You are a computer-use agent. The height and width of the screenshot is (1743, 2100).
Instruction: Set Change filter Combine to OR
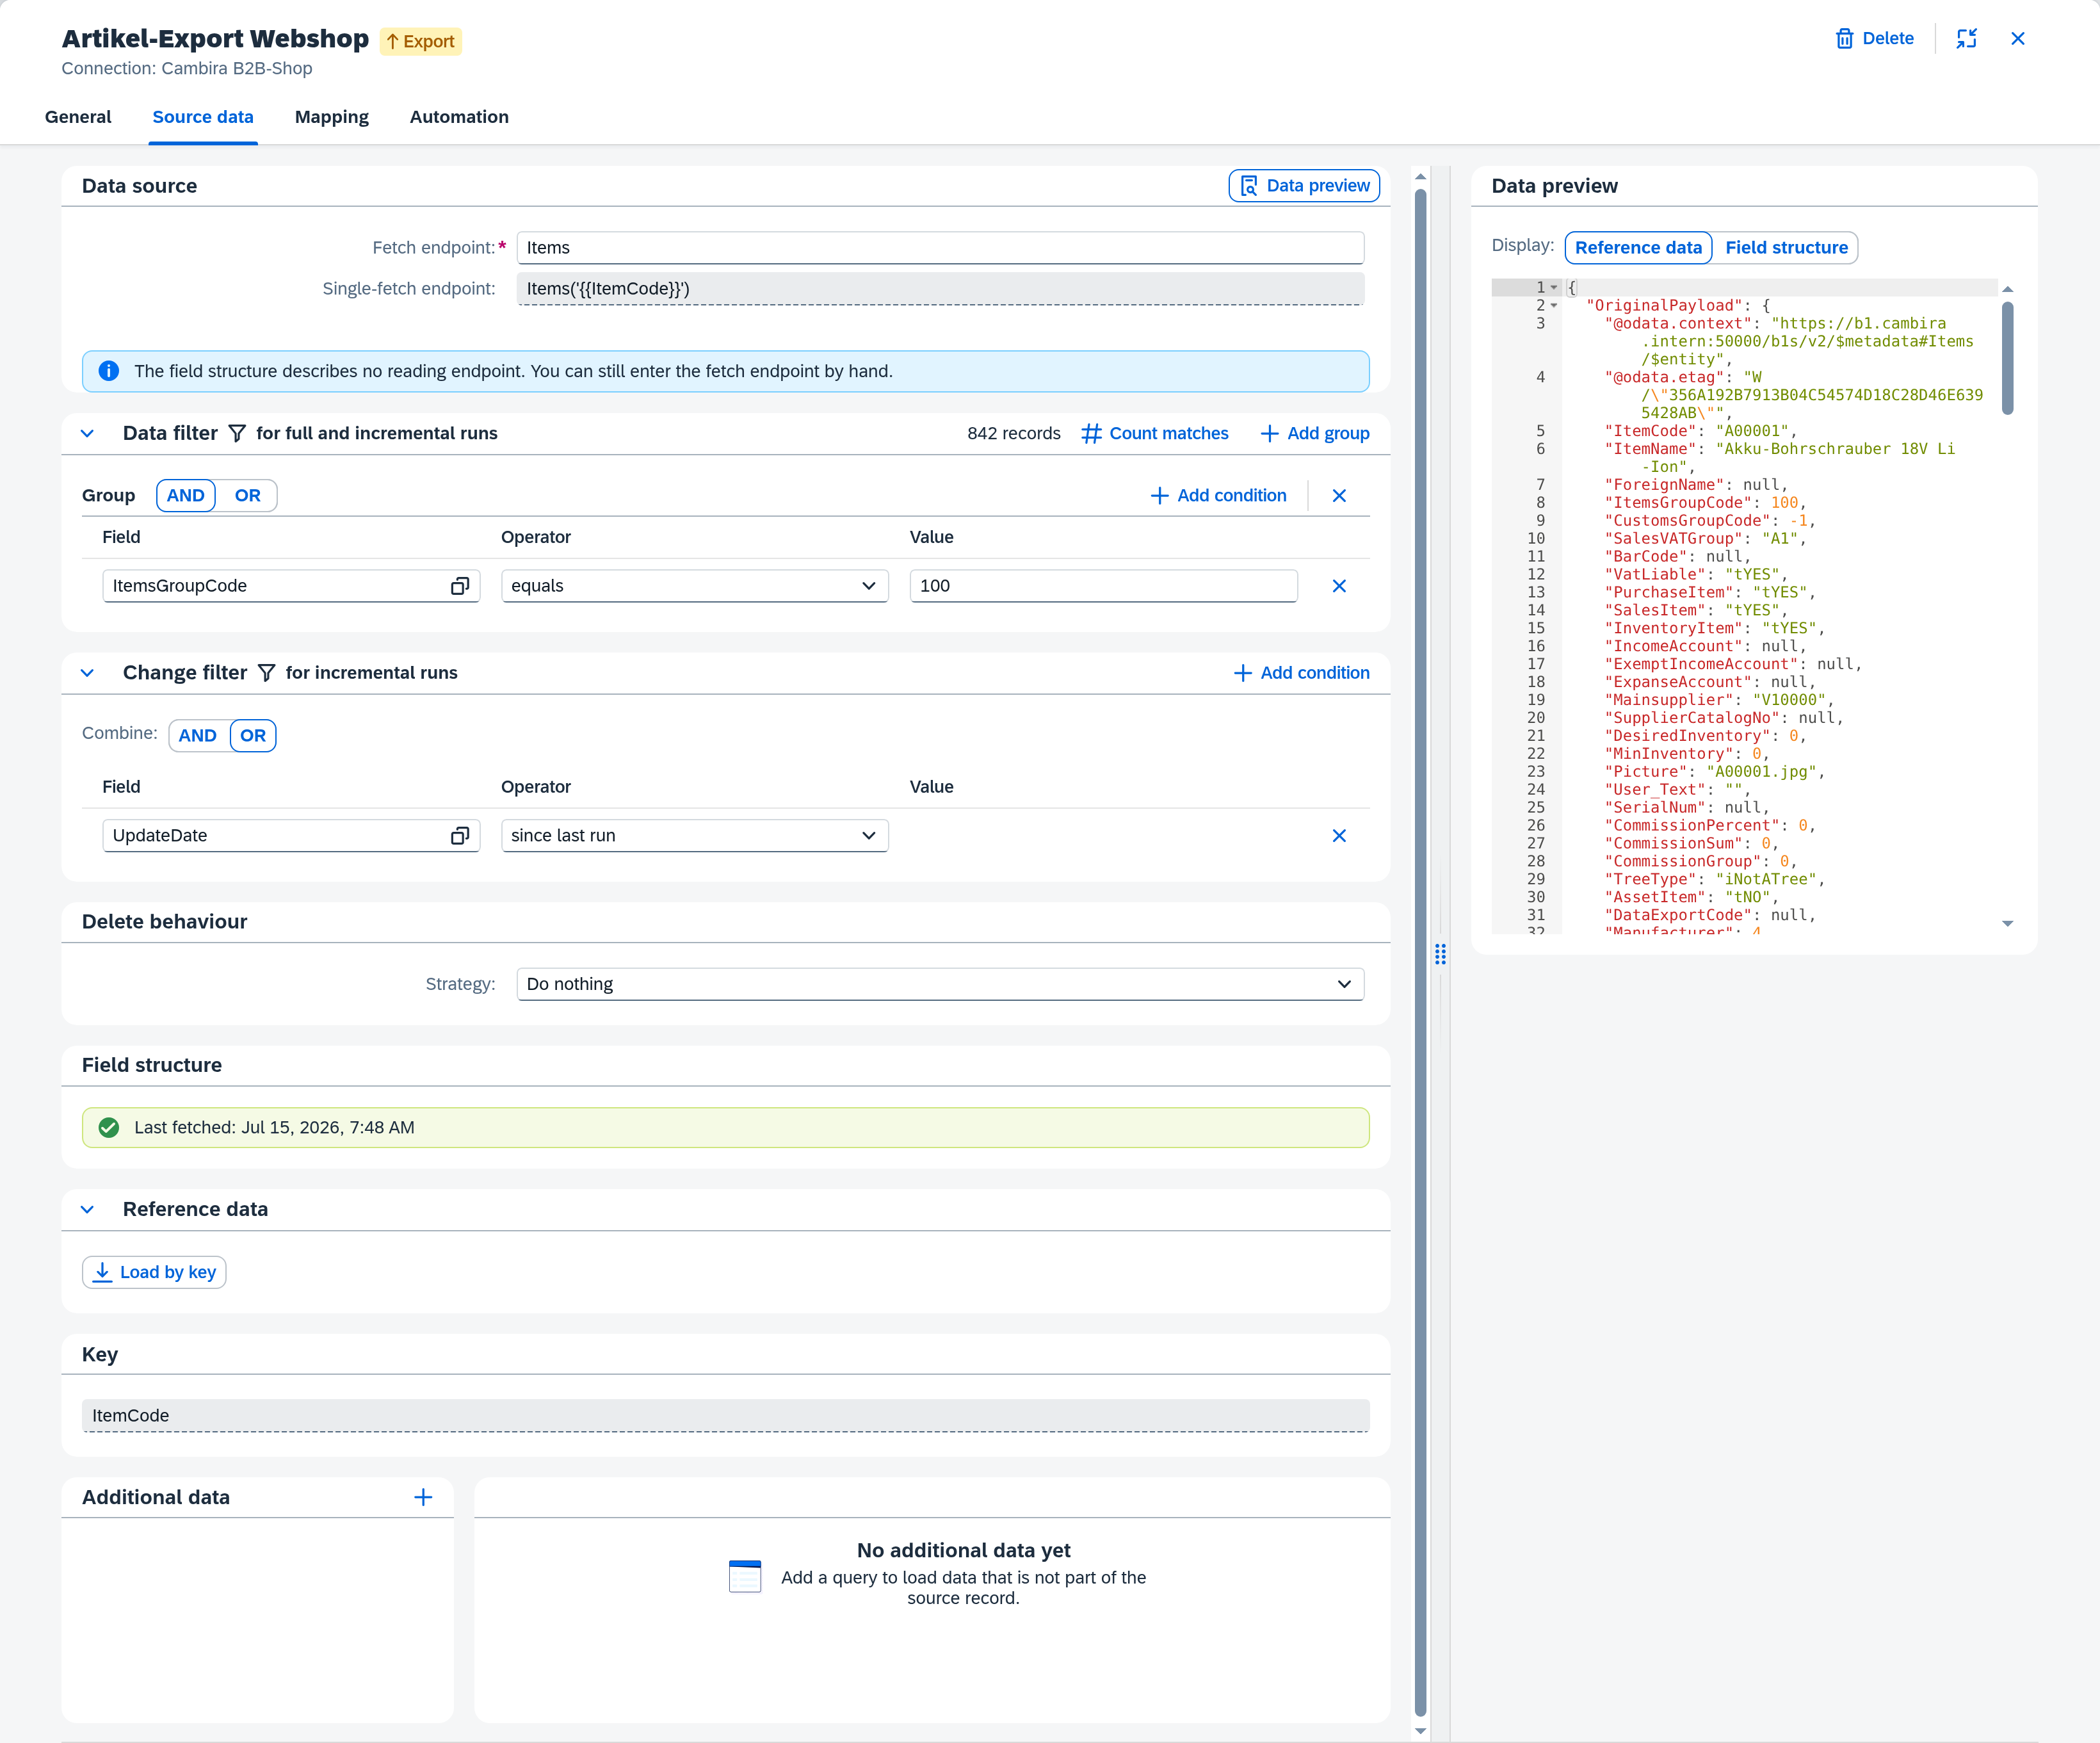pos(253,735)
